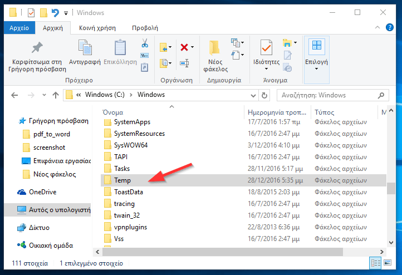The image size is (402, 275).
Task: Click the New item icon
Action: click(236, 43)
